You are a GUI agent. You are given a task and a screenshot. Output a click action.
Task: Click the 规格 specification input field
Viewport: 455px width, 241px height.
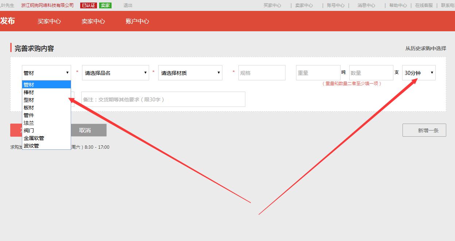pos(262,72)
